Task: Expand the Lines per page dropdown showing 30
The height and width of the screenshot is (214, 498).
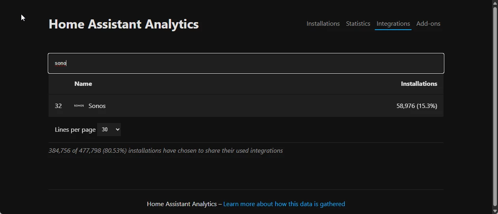Action: pyautogui.click(x=109, y=129)
